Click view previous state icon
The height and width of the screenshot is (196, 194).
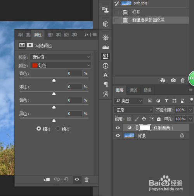(57, 179)
